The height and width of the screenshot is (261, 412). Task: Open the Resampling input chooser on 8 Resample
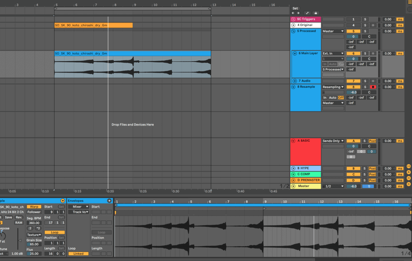[x=333, y=86]
